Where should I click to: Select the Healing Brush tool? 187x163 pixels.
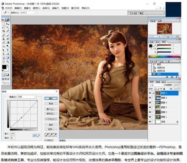coord(3,36)
